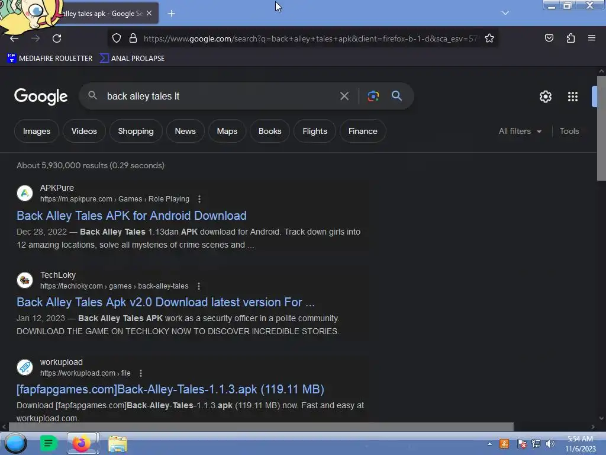Image resolution: width=606 pixels, height=455 pixels.
Task: Submit search with the magnifier button
Action: 397,96
